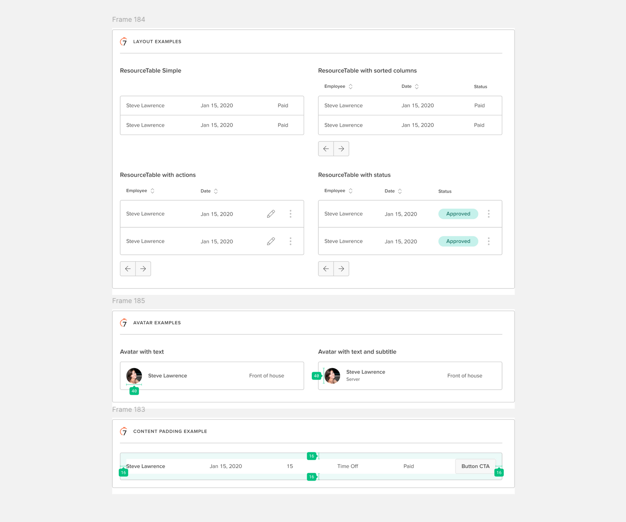Click previous arrow under sorted columns table
The width and height of the screenshot is (626, 522).
(326, 149)
